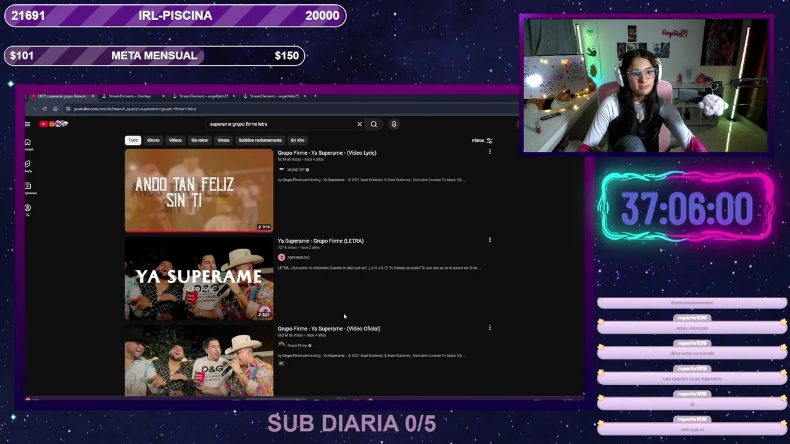Click the Video Lyric description text
Image resolution: width=790 pixels, height=444 pixels.
point(372,180)
